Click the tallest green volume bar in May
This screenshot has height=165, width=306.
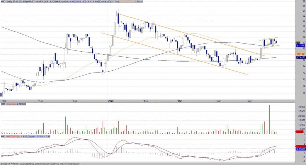click(270, 119)
